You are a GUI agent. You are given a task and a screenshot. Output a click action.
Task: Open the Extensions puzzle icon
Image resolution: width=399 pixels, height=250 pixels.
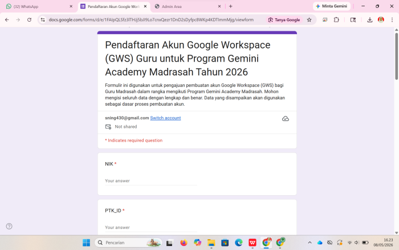tap(336, 19)
